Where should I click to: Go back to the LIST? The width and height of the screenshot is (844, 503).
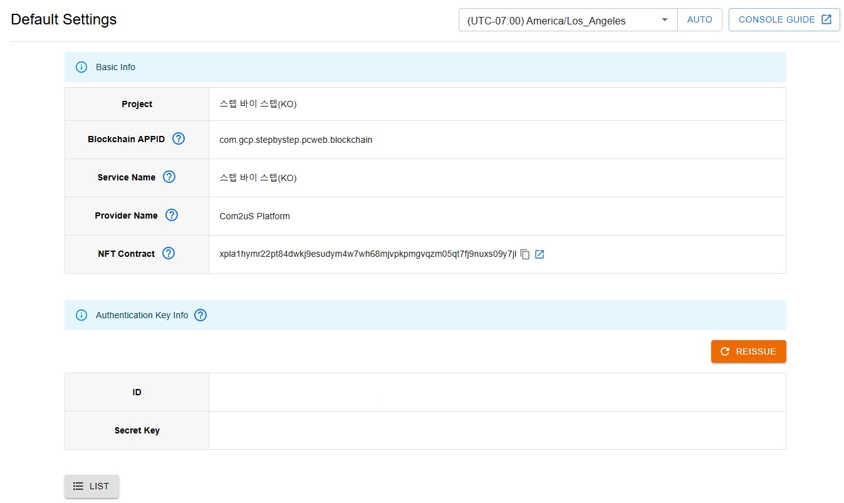tap(91, 486)
